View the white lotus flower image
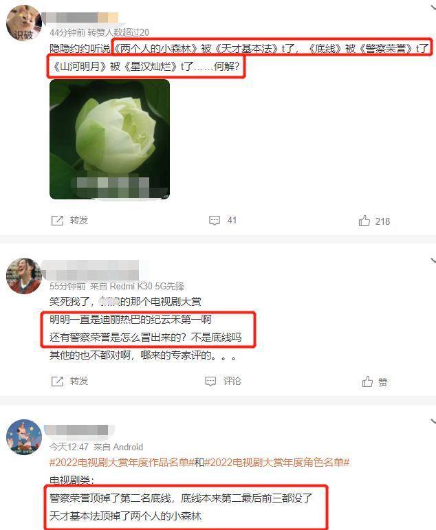 pos(109,140)
